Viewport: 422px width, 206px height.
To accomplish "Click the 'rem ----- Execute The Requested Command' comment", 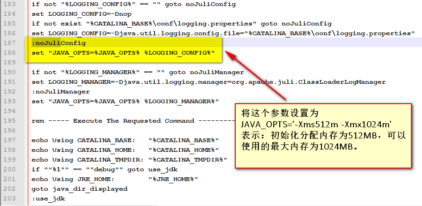I will pyautogui.click(x=134, y=121).
